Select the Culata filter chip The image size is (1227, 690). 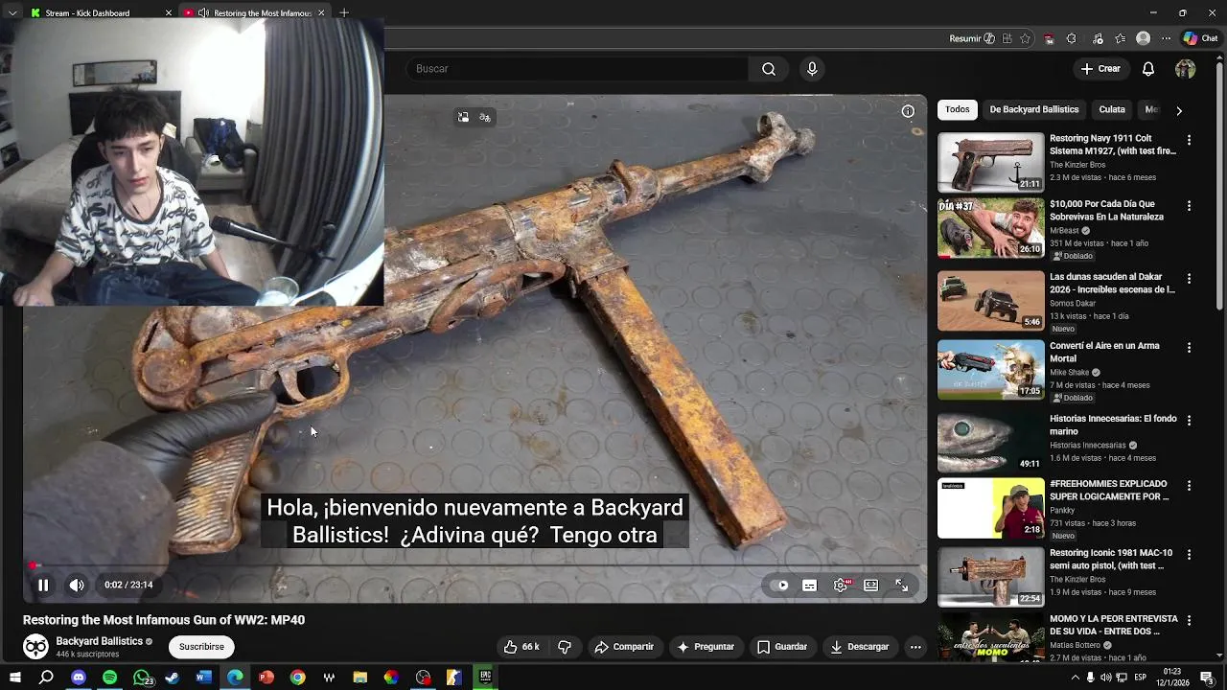[x=1112, y=109]
